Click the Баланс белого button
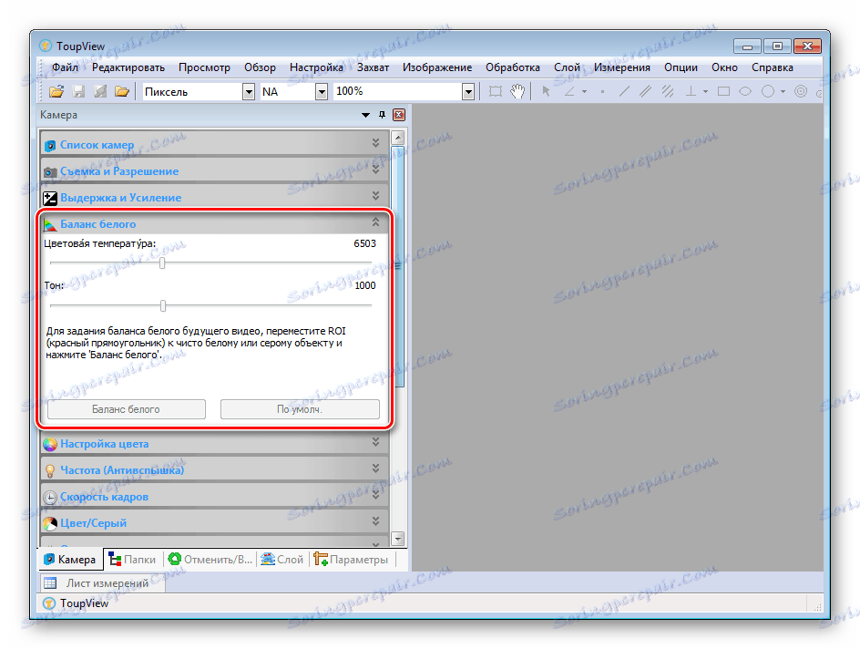Screen dimensions: 860x649 (126, 409)
